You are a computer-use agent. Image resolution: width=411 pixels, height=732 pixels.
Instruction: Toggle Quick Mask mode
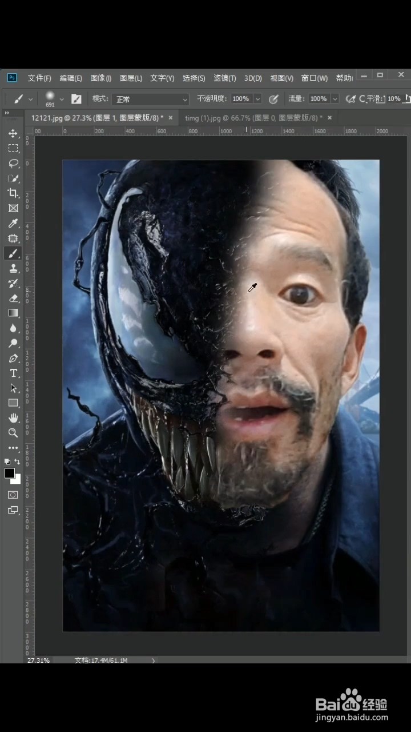click(13, 495)
